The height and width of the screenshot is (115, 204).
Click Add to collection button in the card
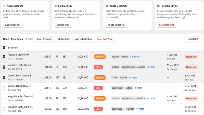[x=116, y=25]
